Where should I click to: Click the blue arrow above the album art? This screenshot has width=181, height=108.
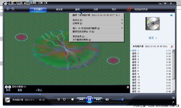point(171,16)
